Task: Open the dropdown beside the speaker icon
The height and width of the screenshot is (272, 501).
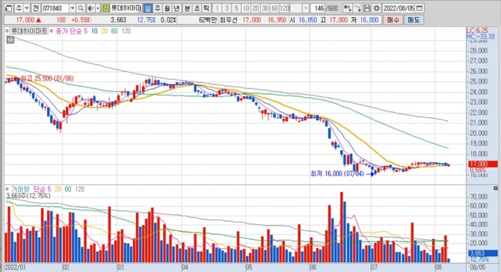Action: (x=98, y=8)
